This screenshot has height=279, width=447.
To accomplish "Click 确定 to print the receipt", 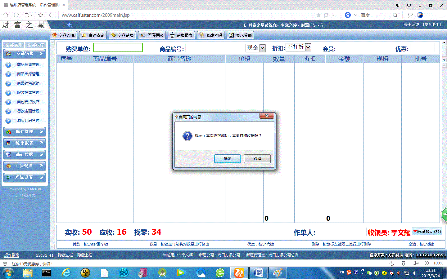I will (x=227, y=159).
